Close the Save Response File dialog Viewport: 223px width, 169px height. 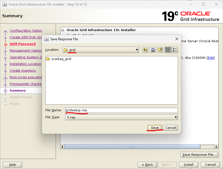[x=177, y=39]
